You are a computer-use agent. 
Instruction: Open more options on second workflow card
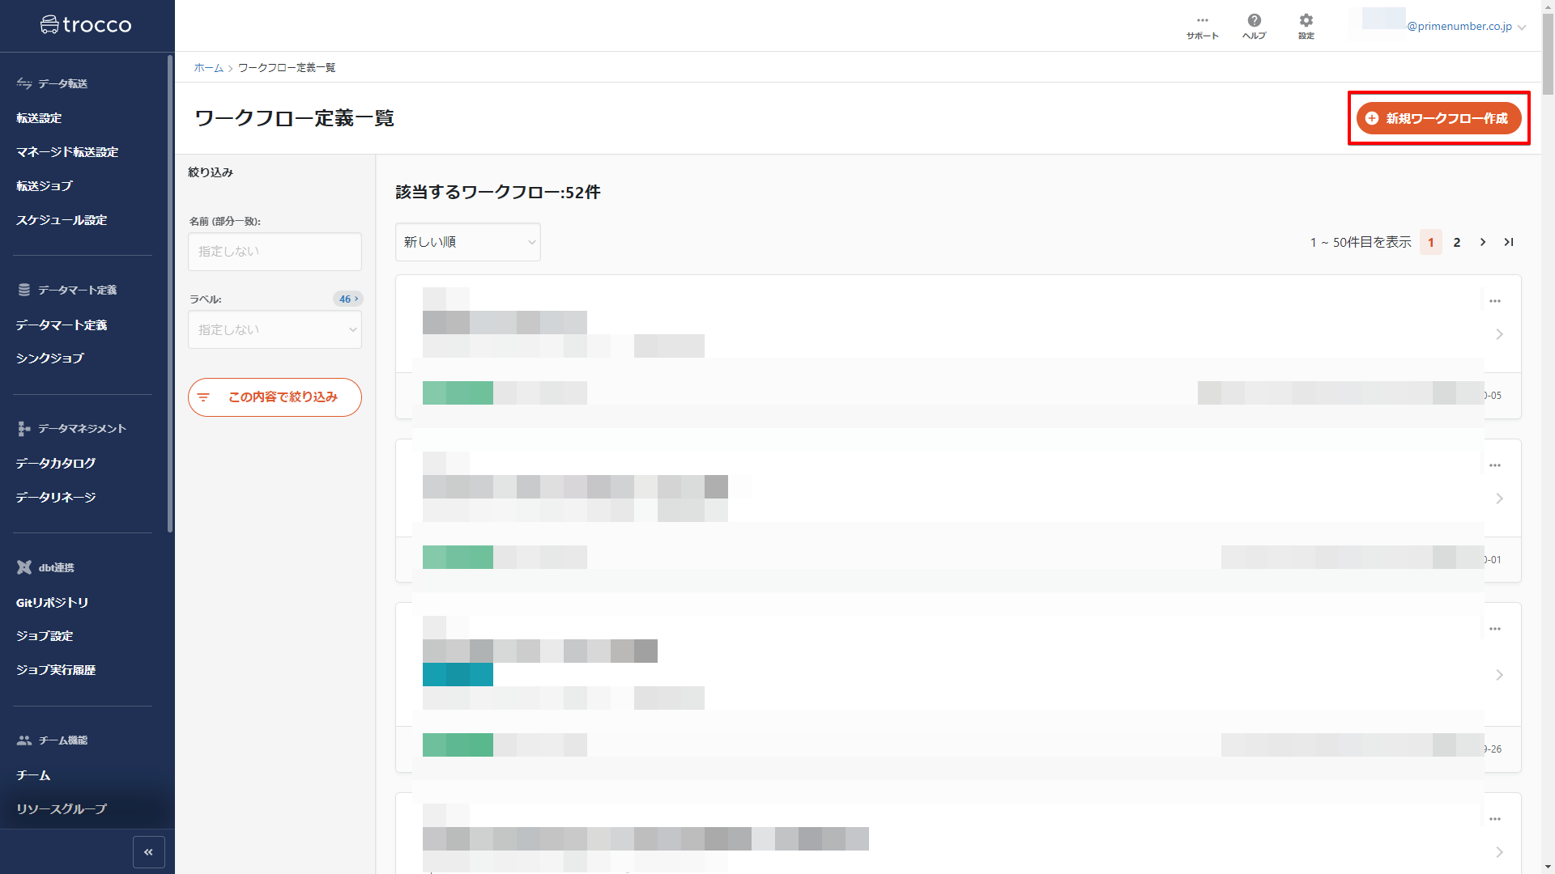[1495, 465]
